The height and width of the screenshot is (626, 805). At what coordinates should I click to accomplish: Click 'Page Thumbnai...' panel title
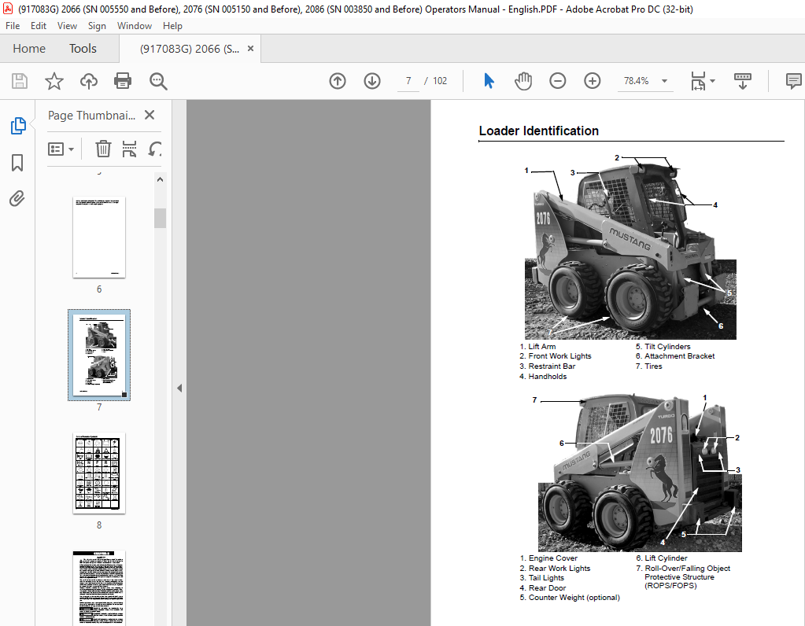coord(92,116)
